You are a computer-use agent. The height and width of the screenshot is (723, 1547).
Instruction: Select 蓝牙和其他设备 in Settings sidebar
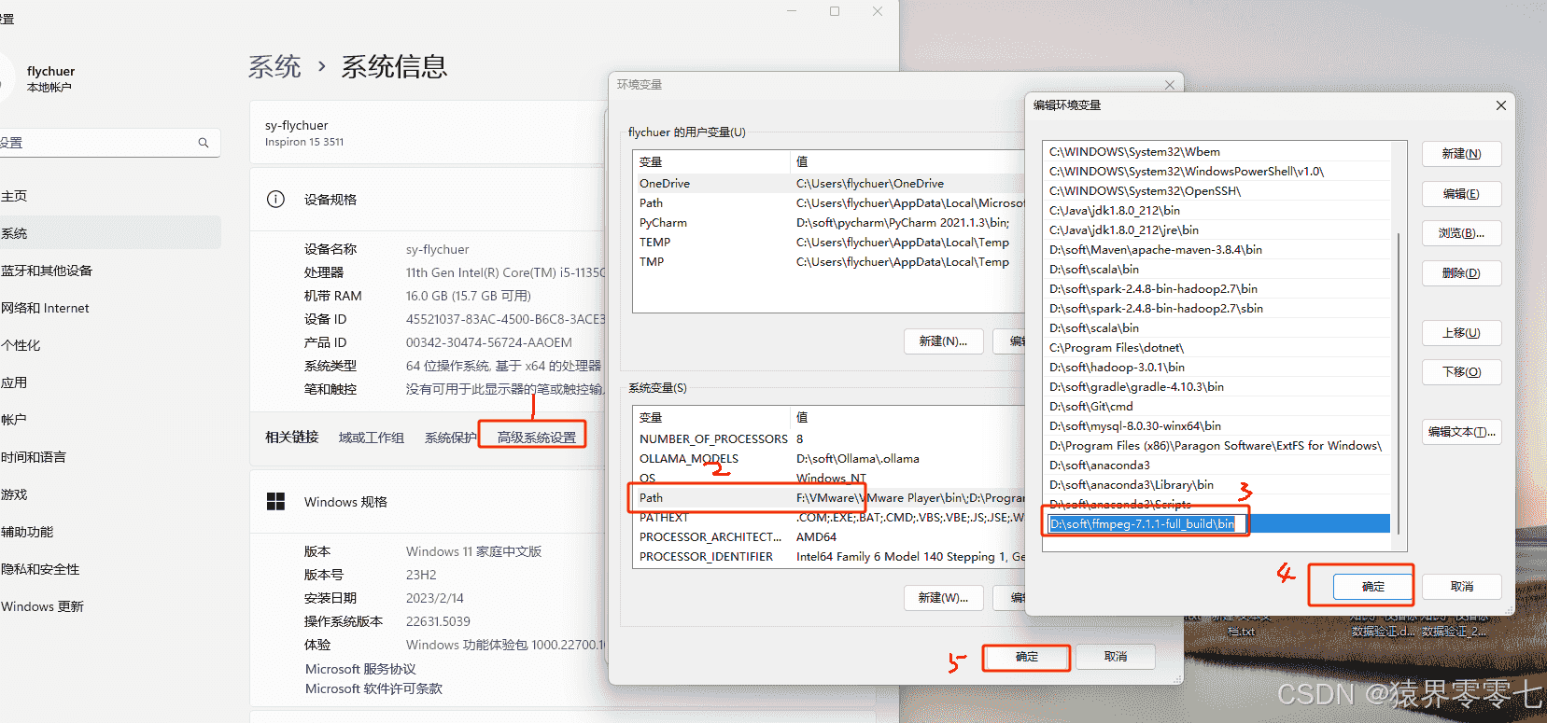tap(110, 271)
